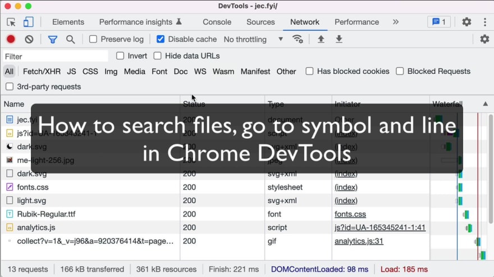The width and height of the screenshot is (494, 277).
Task: Show more tabs with the double chevron
Action: [x=396, y=22]
